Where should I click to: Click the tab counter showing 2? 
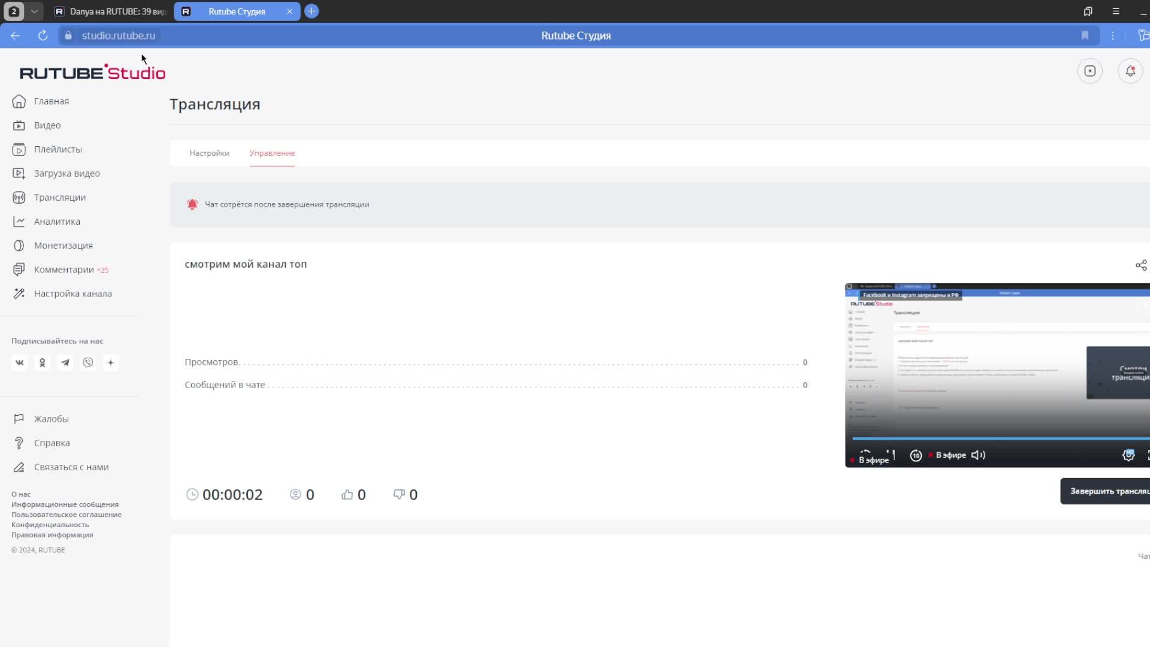[x=14, y=11]
